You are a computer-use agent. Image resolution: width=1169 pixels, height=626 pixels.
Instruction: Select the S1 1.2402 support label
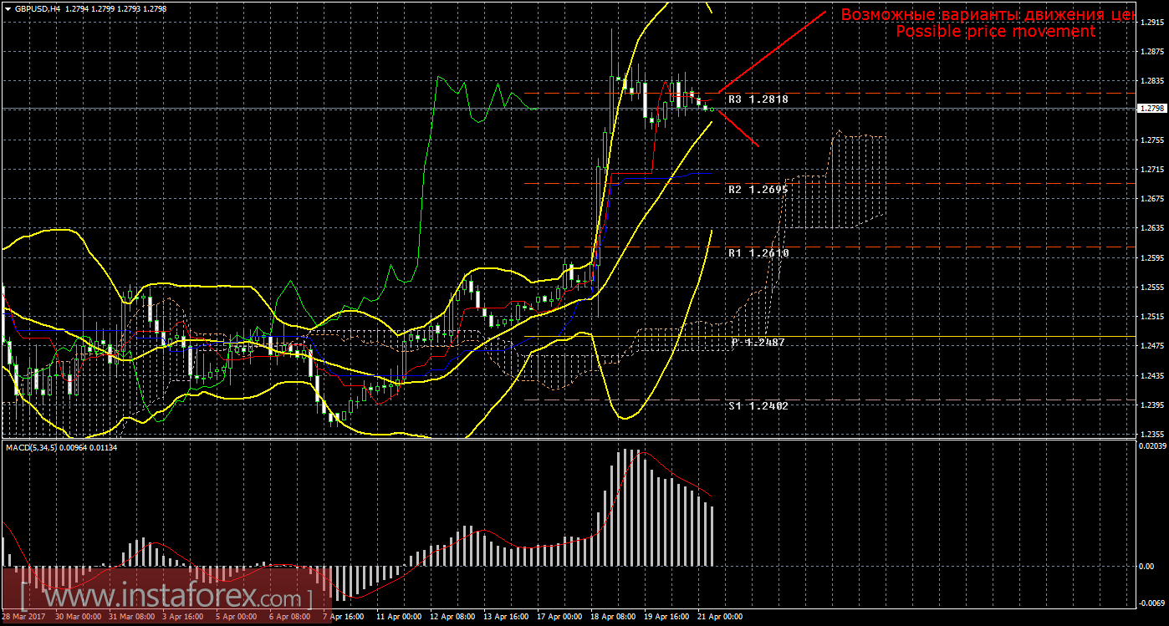[758, 405]
